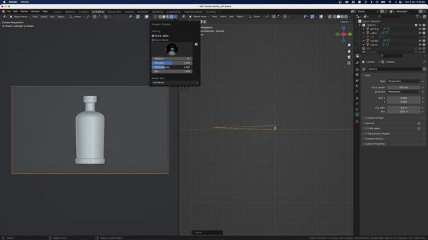This screenshot has width=428, height=240.
Task: Toggle X-ray in right orthographic viewport
Action: click(330, 17)
